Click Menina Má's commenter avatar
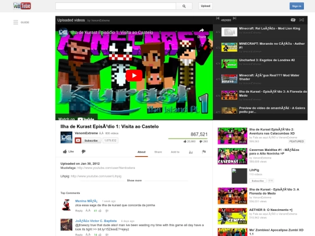 pyautogui.click(x=66, y=205)
